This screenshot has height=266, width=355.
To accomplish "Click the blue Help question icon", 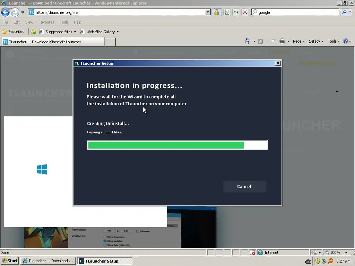I will click(345, 41).
